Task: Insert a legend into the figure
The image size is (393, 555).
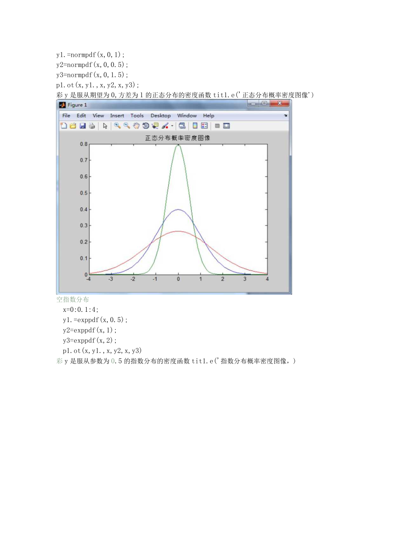Action: click(x=204, y=125)
